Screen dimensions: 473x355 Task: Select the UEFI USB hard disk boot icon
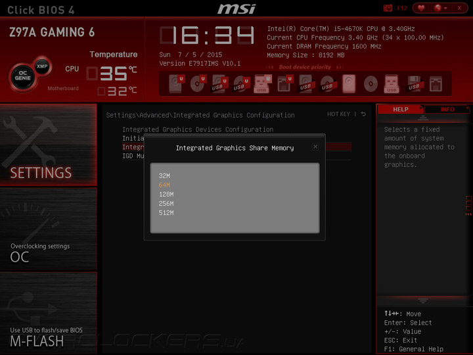[219, 83]
